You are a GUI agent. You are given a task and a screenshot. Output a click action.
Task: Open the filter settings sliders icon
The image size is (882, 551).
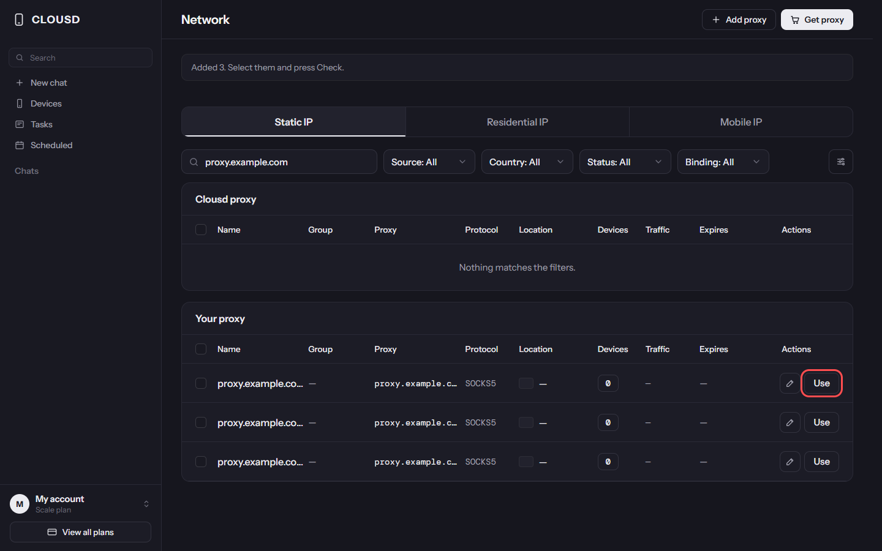point(841,162)
